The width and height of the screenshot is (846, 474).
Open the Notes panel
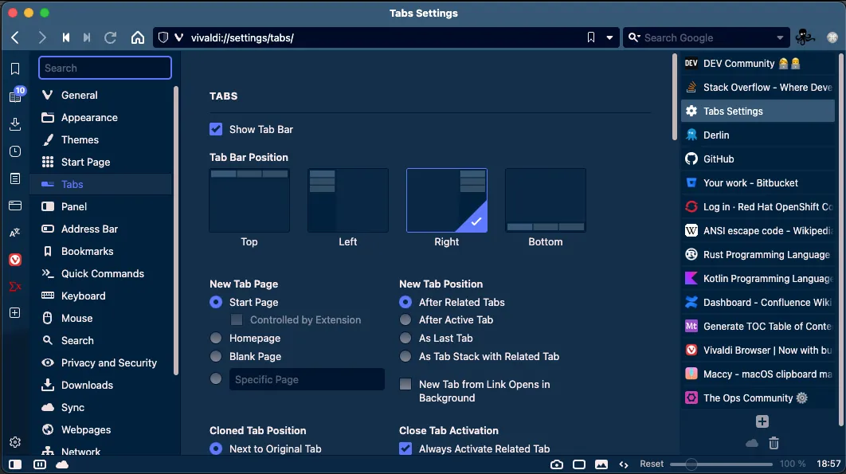pos(14,178)
